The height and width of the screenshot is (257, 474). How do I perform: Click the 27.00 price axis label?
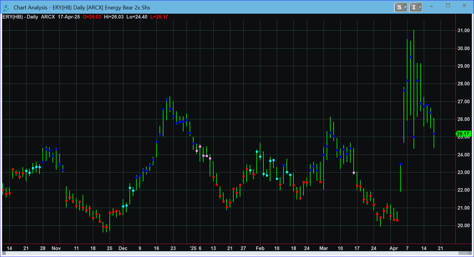464,101
